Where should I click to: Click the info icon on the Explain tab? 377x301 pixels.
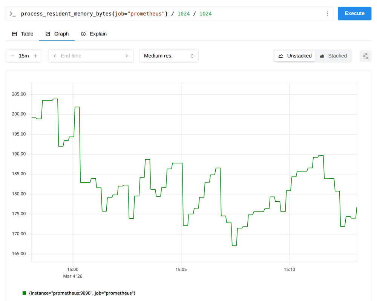click(x=83, y=34)
